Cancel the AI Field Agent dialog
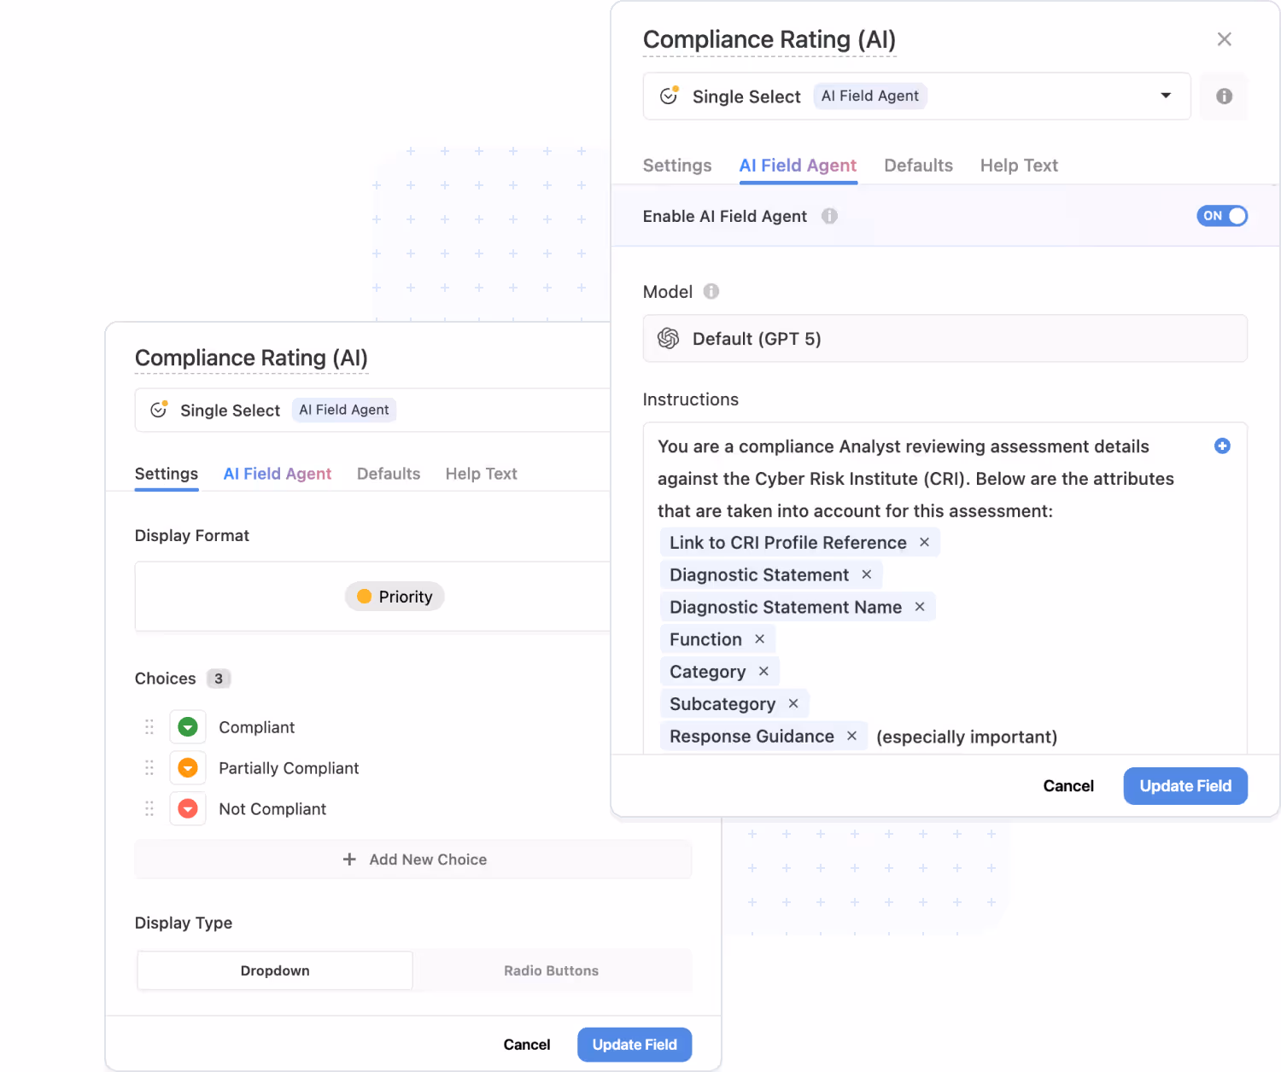1281x1072 pixels. [x=1068, y=786]
